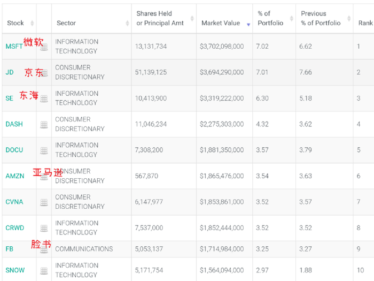
Task: Click the DOCU row grid icon
Action: [x=44, y=150]
